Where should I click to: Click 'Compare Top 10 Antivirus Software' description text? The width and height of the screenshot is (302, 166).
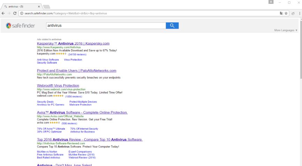tap(78, 147)
